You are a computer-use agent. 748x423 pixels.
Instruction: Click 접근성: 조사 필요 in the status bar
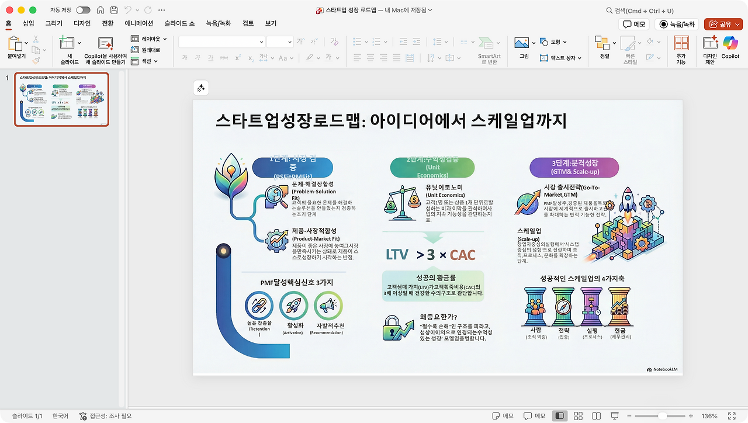[x=105, y=416]
